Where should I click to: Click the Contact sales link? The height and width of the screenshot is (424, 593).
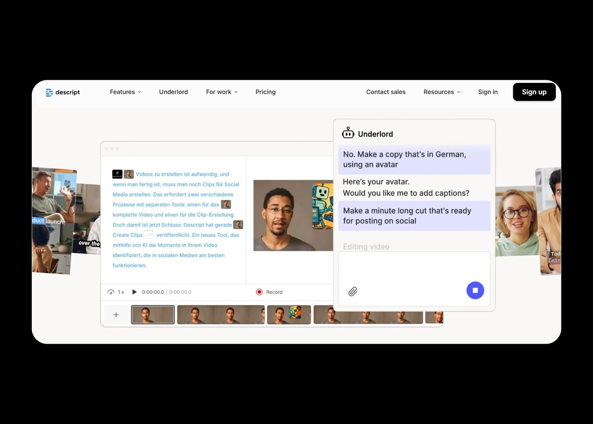pyautogui.click(x=386, y=92)
